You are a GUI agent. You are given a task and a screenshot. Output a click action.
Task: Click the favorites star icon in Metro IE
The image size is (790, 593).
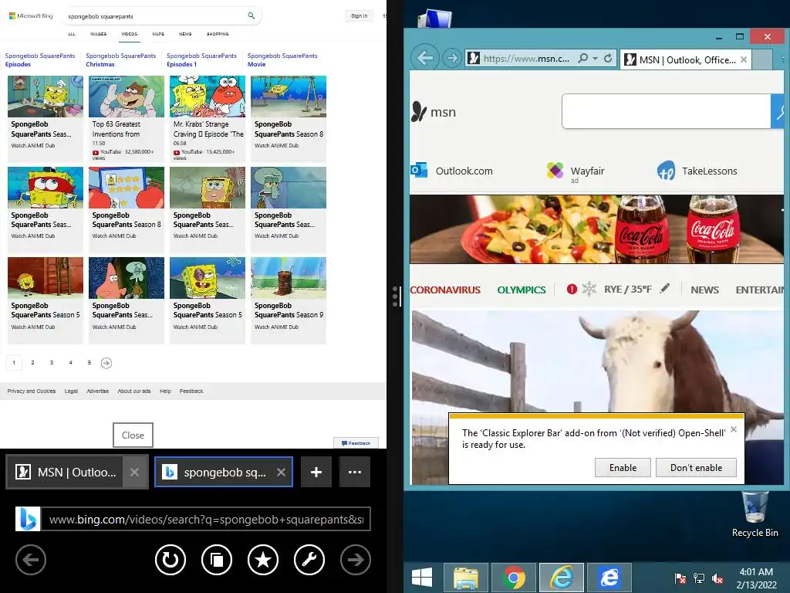point(263,560)
